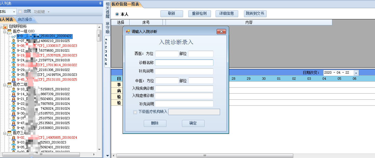Click female patient icon for bed 9-21

click(x=14, y=99)
